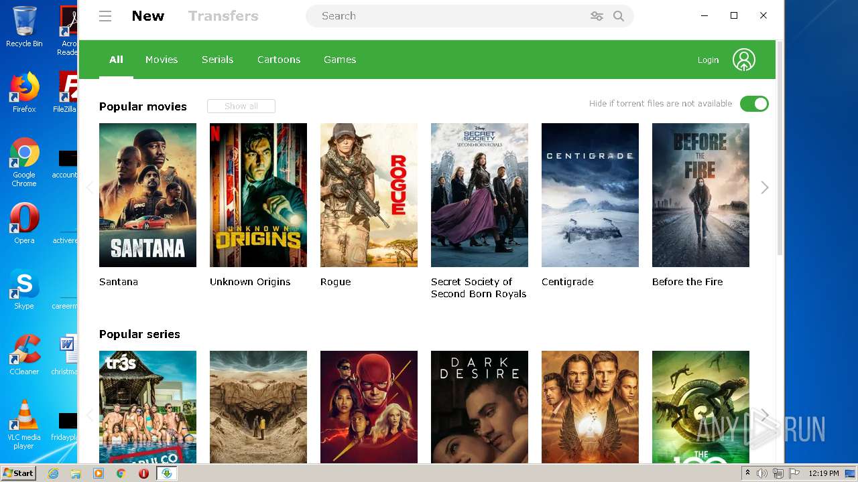Open Opera desktop shortcut
This screenshot has height=482, width=858.
click(24, 224)
